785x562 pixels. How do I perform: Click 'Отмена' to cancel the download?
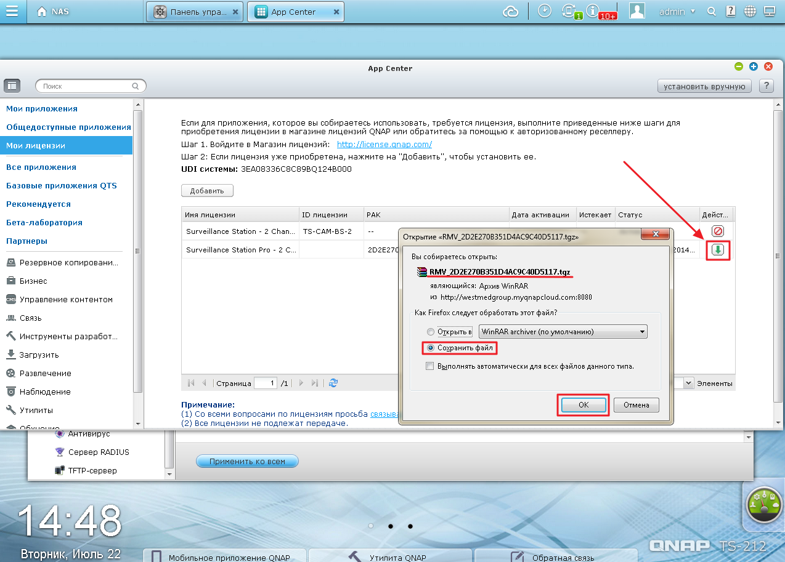pyautogui.click(x=636, y=405)
